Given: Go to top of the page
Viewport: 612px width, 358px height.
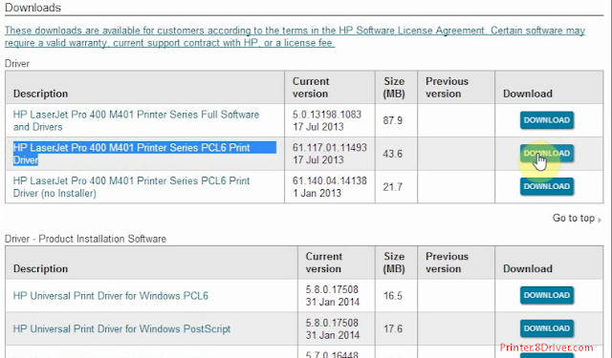Looking at the screenshot, I should click(574, 218).
